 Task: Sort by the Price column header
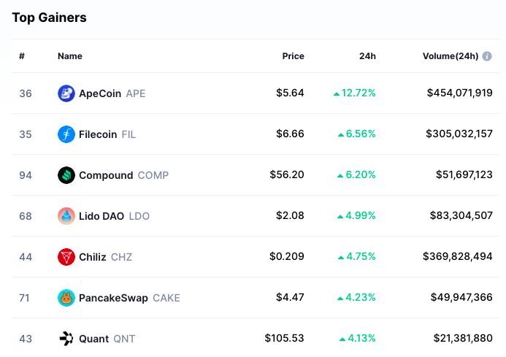click(294, 56)
